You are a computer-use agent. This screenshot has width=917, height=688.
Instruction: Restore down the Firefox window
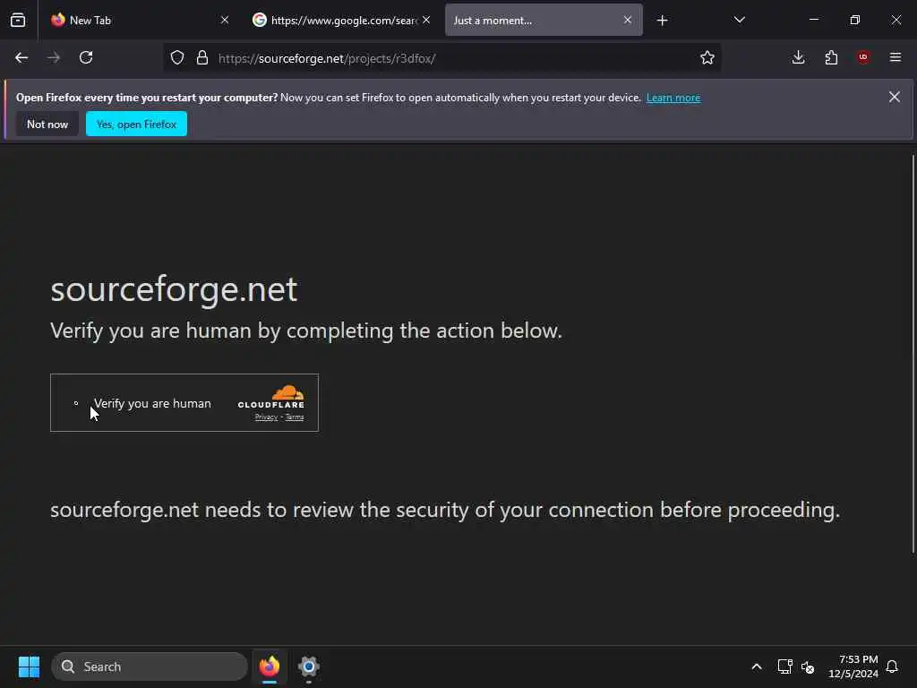[x=855, y=20]
